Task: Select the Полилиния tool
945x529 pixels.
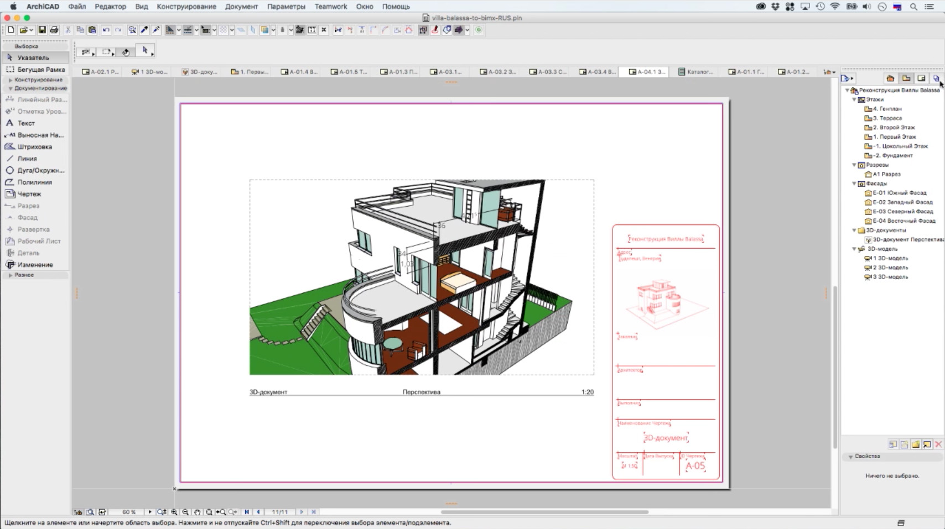Action: pos(34,182)
